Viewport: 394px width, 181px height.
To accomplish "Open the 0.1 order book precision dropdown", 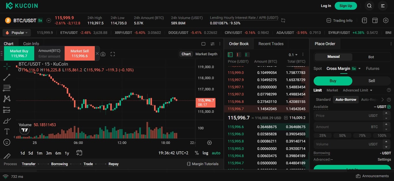I will [292, 54].
